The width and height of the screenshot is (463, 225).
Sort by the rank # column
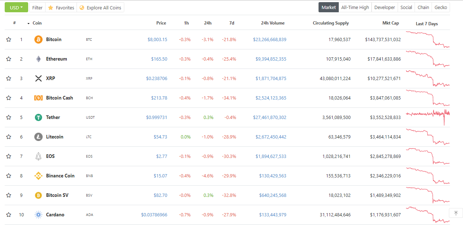pyautogui.click(x=14, y=23)
